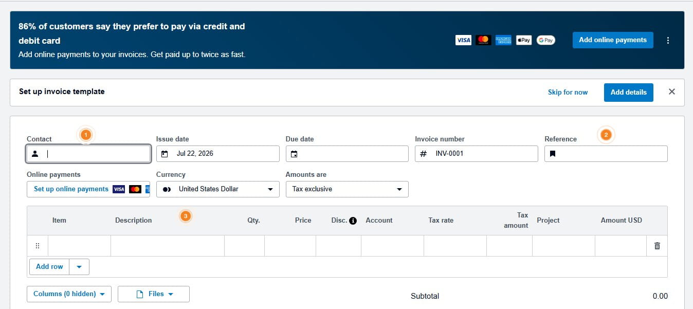This screenshot has width=693, height=309.
Task: Click the Tax rate column header
Action: (x=441, y=221)
